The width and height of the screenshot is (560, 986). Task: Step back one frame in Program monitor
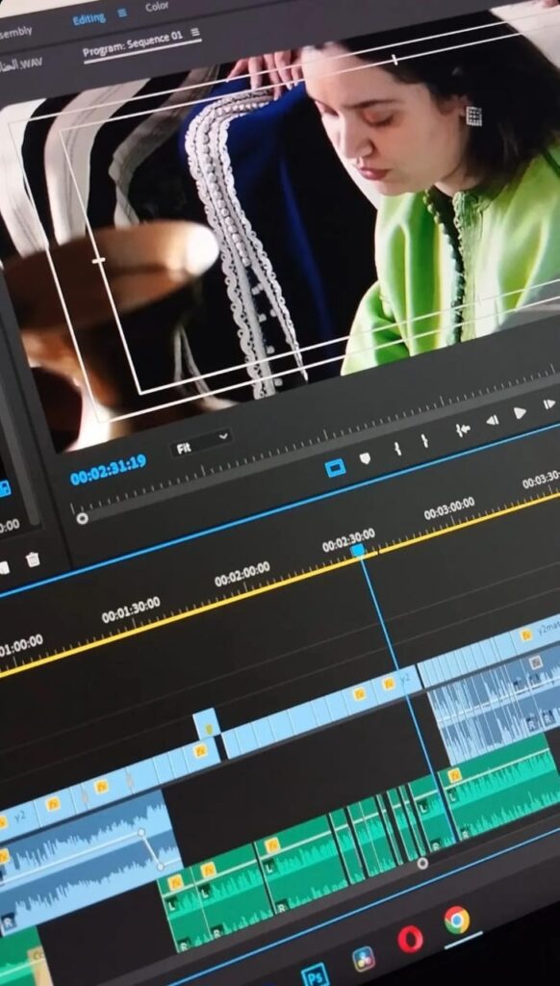tap(493, 420)
